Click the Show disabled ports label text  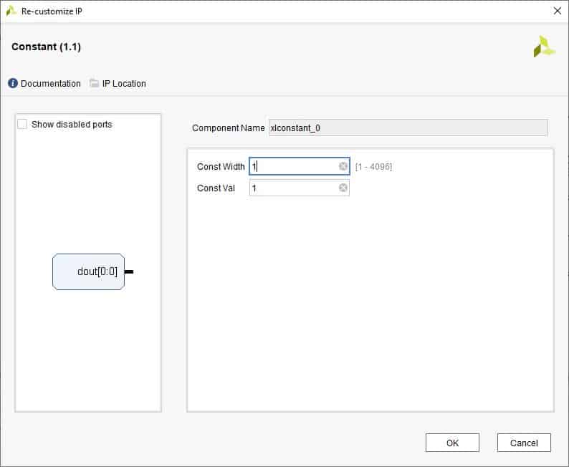[x=72, y=125]
